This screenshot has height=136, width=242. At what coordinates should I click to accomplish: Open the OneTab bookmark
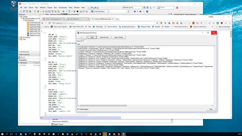pos(156,27)
